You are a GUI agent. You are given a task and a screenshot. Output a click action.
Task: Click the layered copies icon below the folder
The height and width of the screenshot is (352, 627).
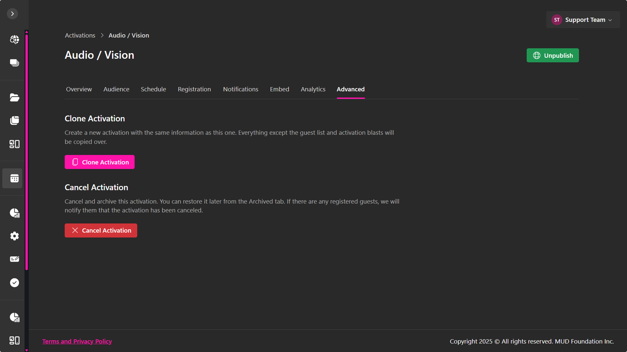[14, 120]
